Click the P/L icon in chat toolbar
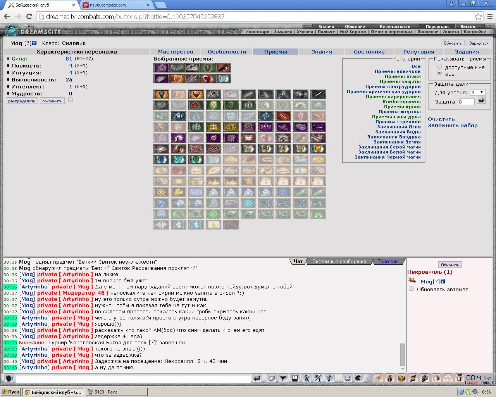Image resolution: width=496 pixels, height=397 pixels. point(318,378)
